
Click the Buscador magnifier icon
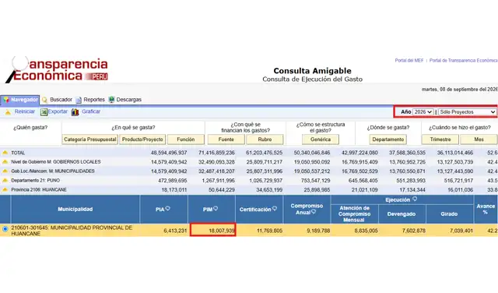[x=45, y=100]
